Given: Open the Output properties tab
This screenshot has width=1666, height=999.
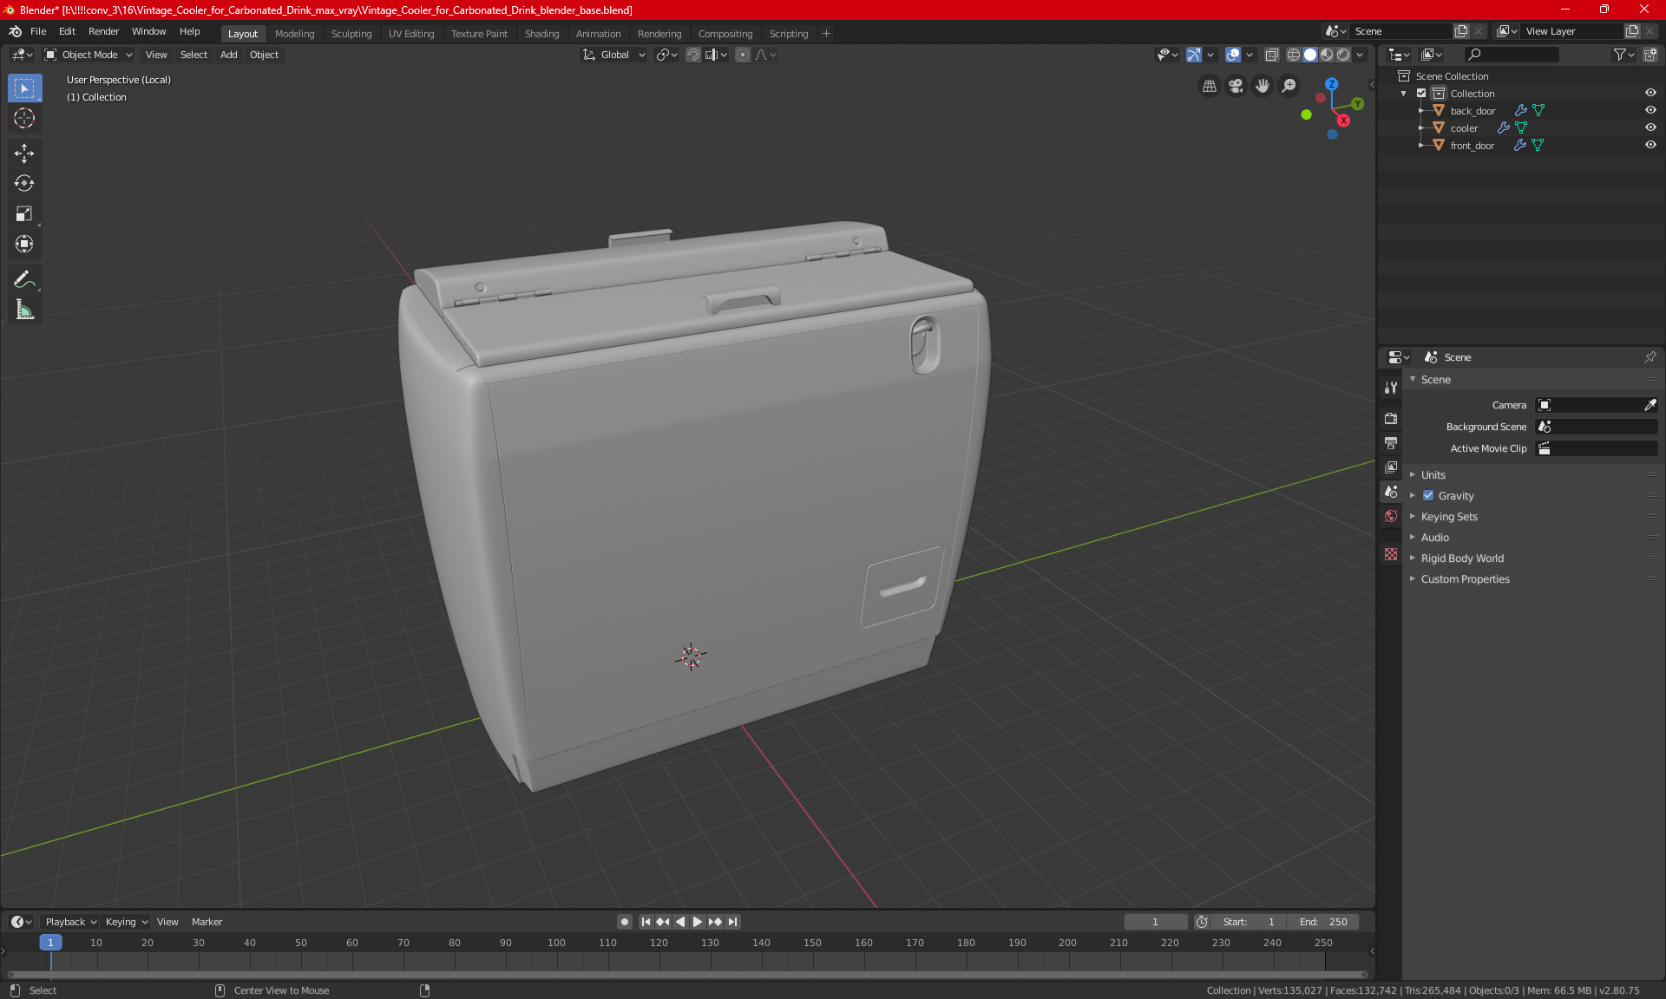Looking at the screenshot, I should pos(1391,442).
